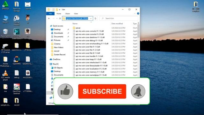Select This PC desktop icon
The height and width of the screenshot is (115, 204).
coord(5,19)
